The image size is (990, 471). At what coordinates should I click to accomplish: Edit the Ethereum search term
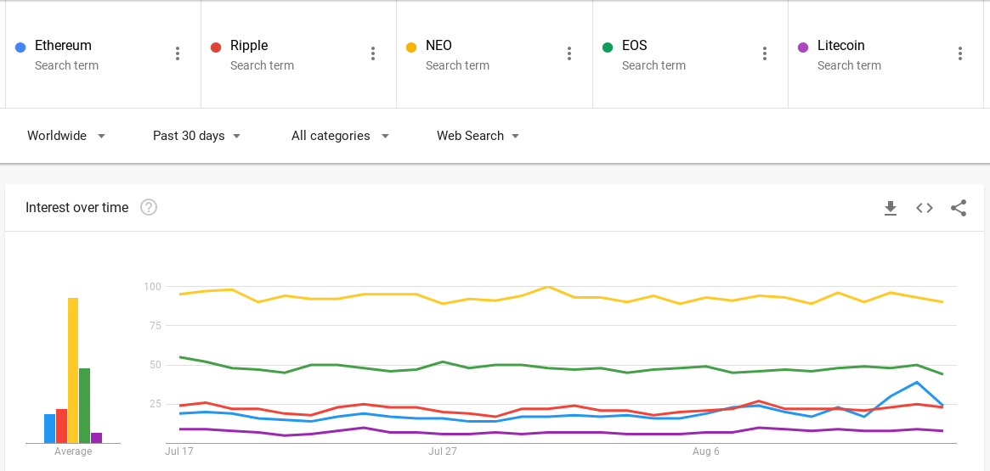click(x=63, y=46)
